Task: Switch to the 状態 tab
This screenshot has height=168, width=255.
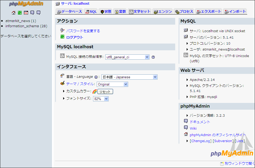Action: (106, 11)
